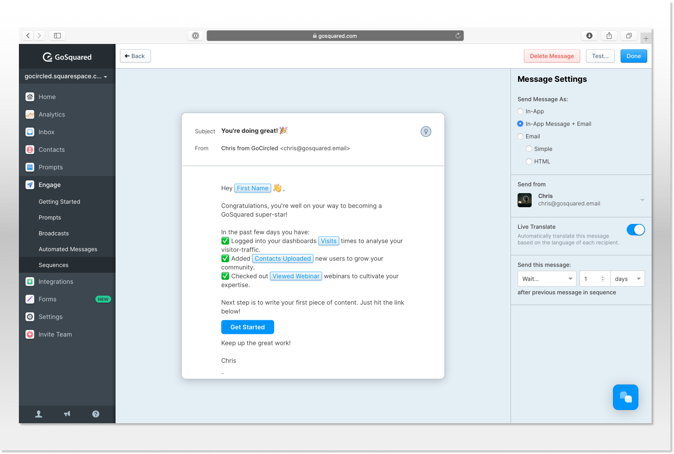Switch to the Sequences section

tap(54, 265)
